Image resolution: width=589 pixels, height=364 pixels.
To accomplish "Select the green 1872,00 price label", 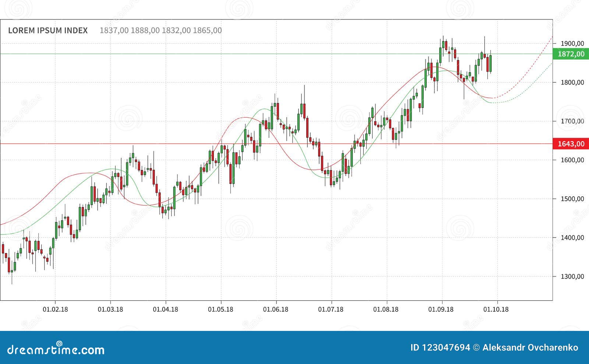I will tap(571, 54).
